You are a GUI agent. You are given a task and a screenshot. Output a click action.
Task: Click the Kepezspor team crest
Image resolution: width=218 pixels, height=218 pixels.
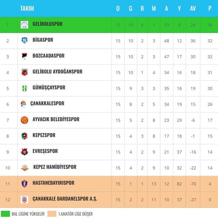click(x=24, y=136)
